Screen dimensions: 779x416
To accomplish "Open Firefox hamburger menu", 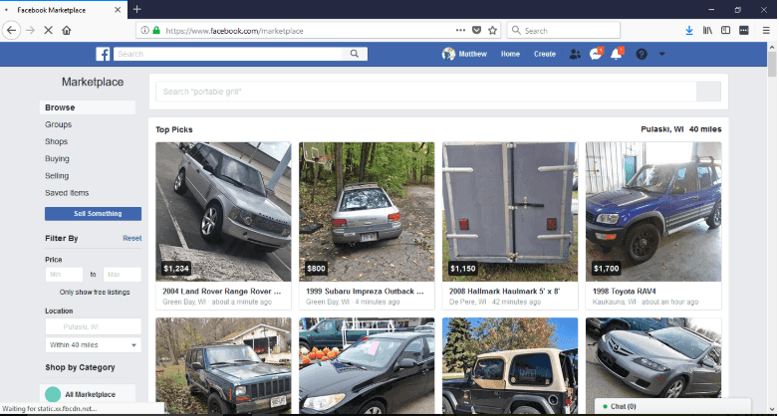I will click(x=766, y=30).
